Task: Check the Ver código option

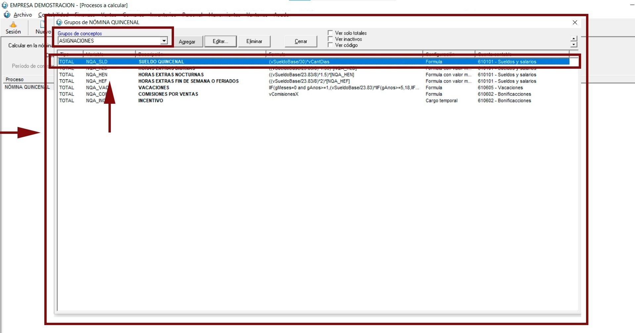Action: (330, 45)
